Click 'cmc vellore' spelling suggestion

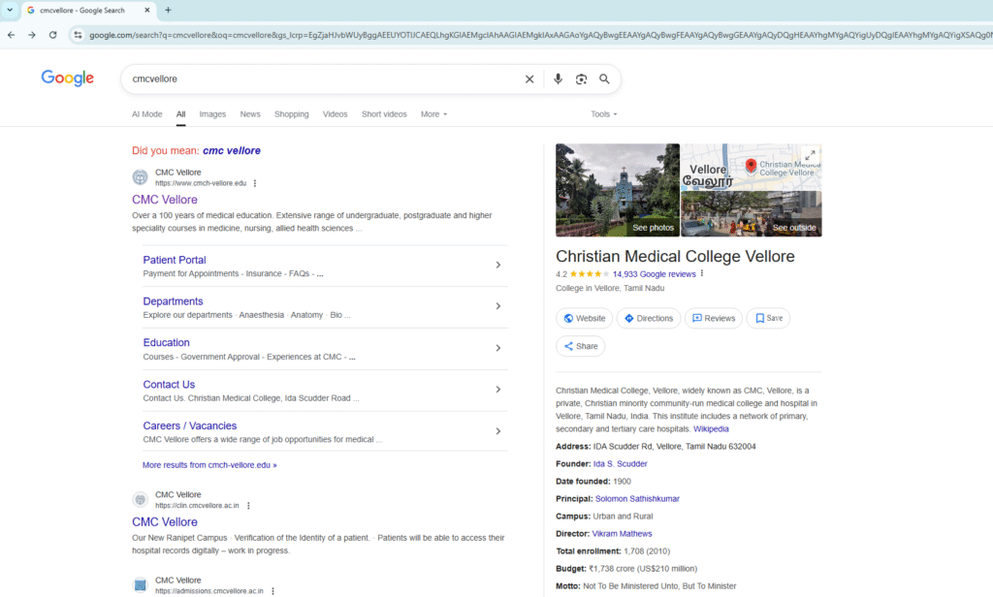[232, 150]
